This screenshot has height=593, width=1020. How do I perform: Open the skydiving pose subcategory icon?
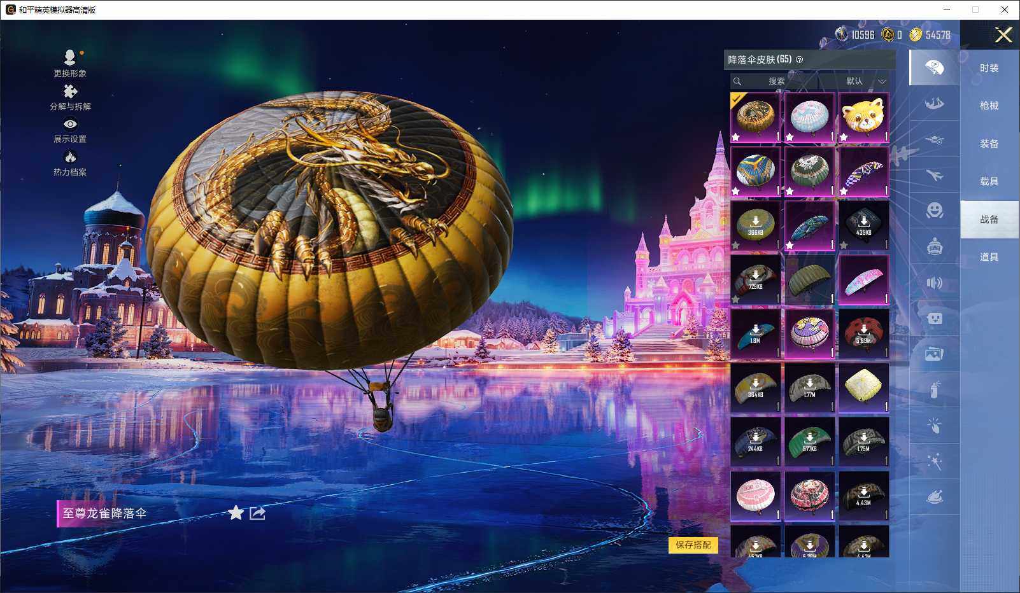934,103
